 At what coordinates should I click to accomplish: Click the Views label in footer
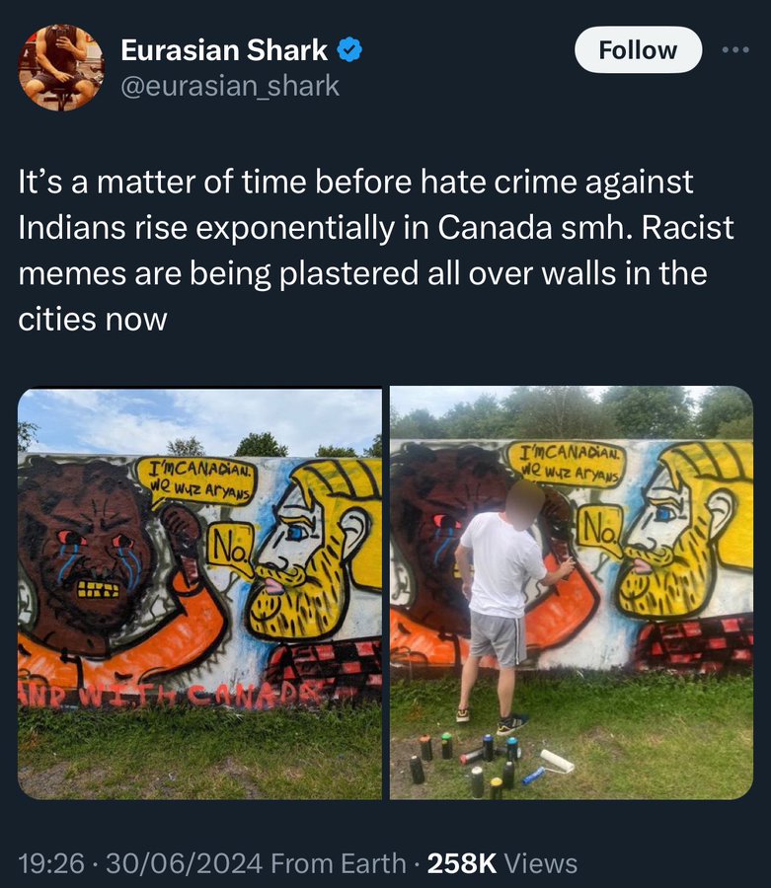point(540,863)
